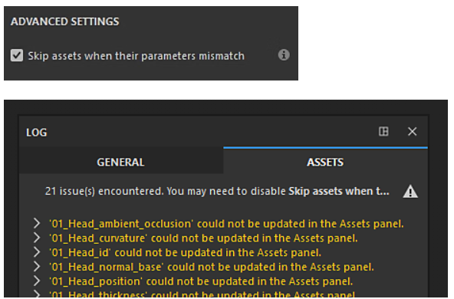This screenshot has width=454, height=299.
Task: Click the 01_Head_curvature warning message text
Action: [x=203, y=238]
